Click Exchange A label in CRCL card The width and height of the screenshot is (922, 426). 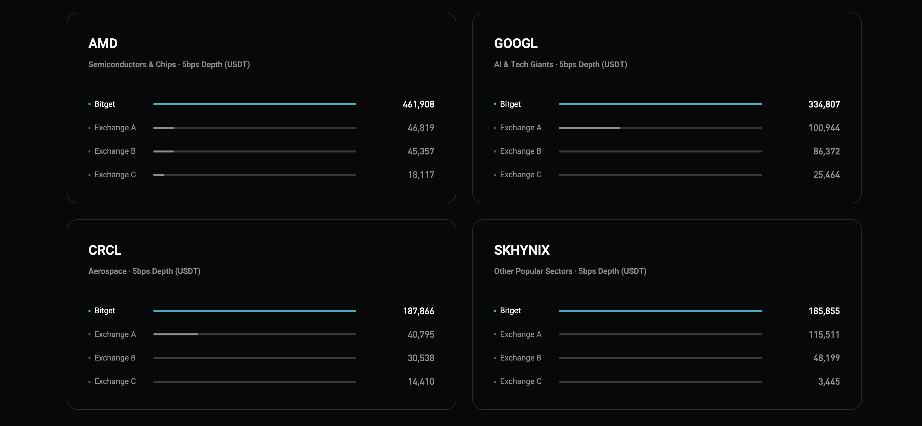pos(115,334)
